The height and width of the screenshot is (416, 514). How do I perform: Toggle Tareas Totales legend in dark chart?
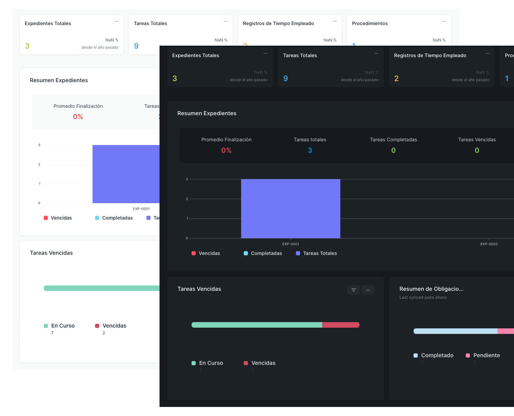pos(316,253)
